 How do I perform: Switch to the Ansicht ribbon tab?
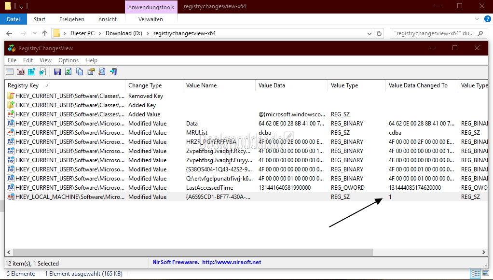click(x=108, y=19)
